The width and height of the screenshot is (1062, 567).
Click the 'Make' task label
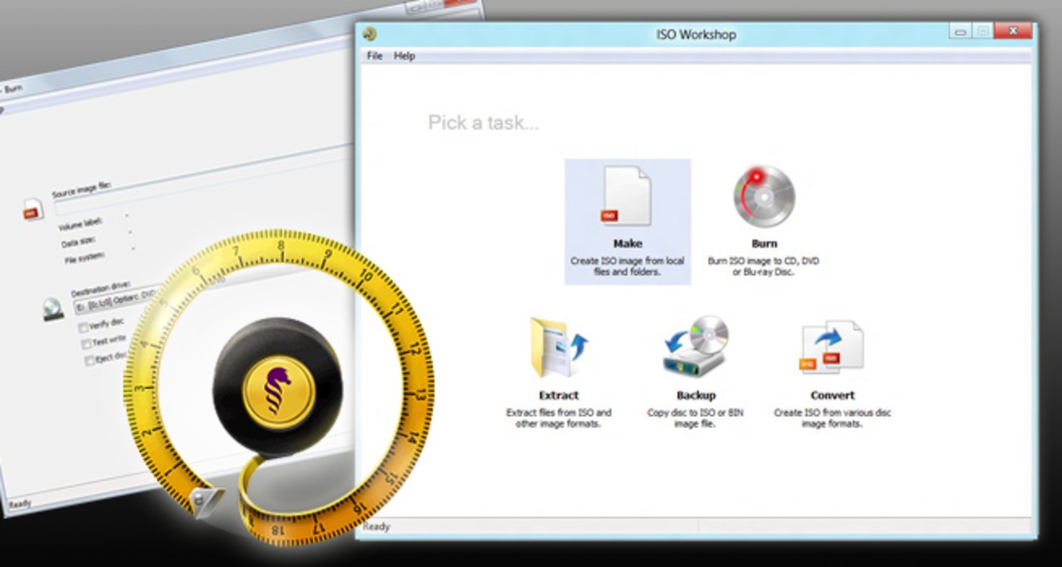(x=627, y=244)
